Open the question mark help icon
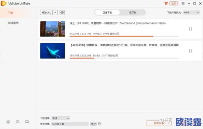203x129 pixels. pyautogui.click(x=18, y=122)
